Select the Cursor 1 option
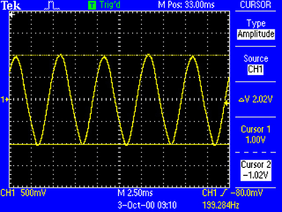This screenshot has width=282, height=212. (x=255, y=135)
